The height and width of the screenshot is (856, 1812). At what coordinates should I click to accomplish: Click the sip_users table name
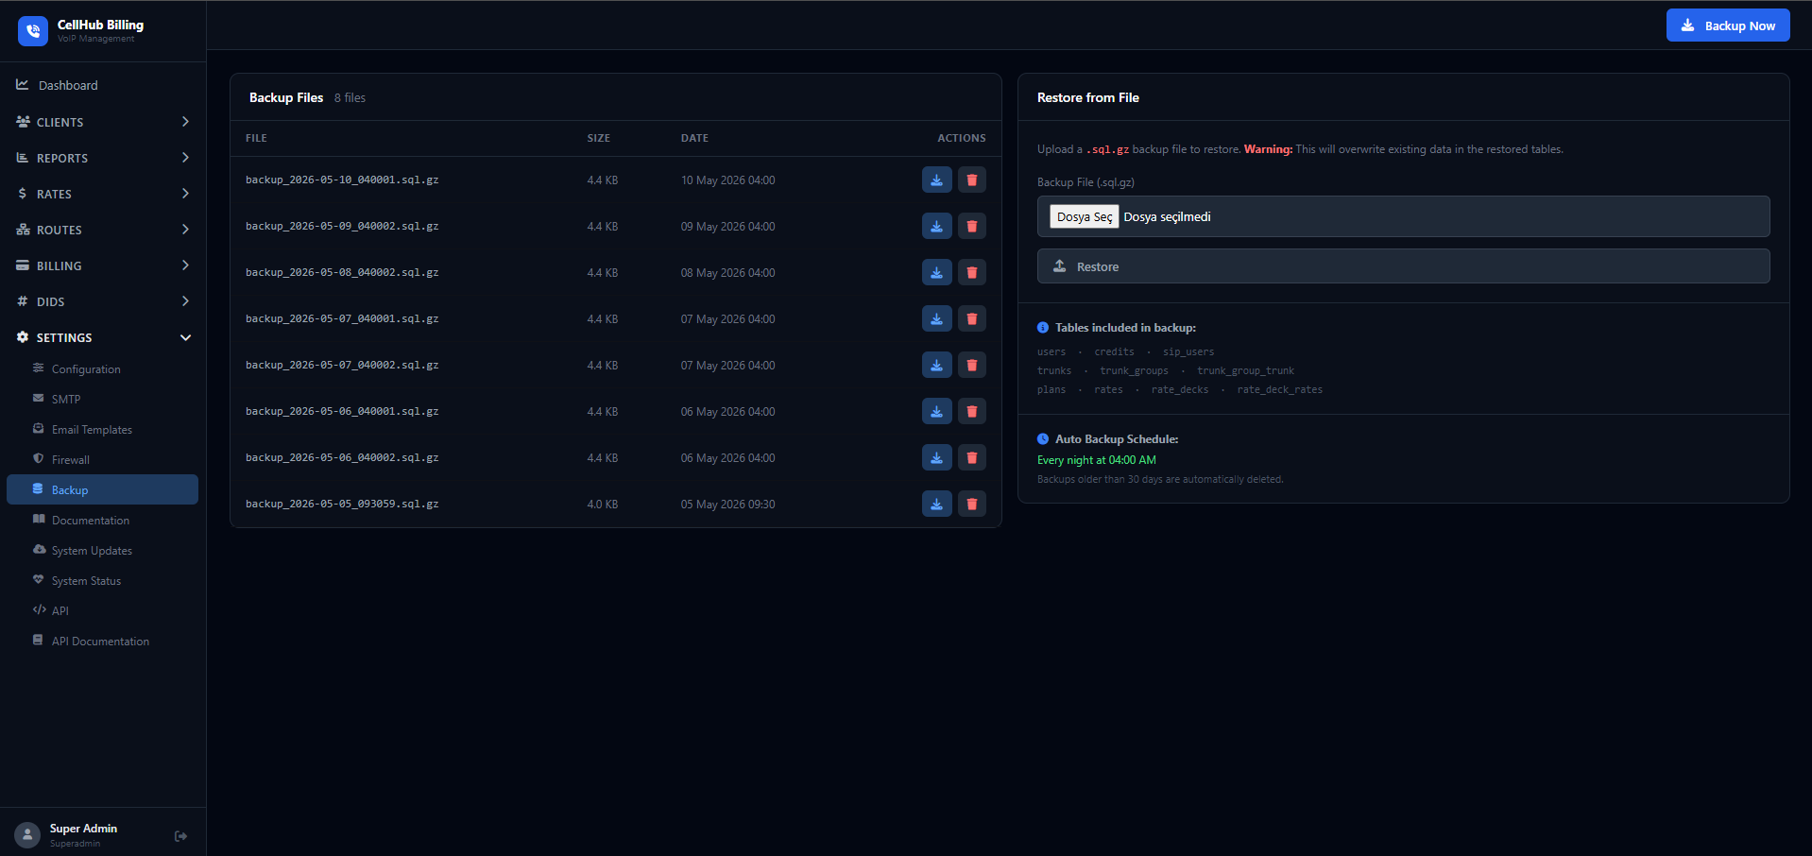click(1188, 351)
